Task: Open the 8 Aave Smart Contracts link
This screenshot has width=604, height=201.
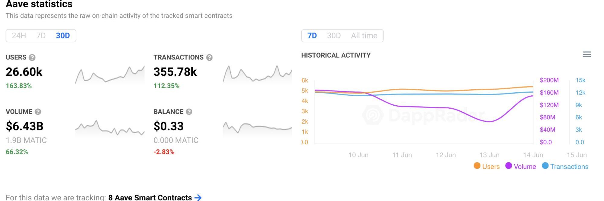Action: tap(150, 197)
